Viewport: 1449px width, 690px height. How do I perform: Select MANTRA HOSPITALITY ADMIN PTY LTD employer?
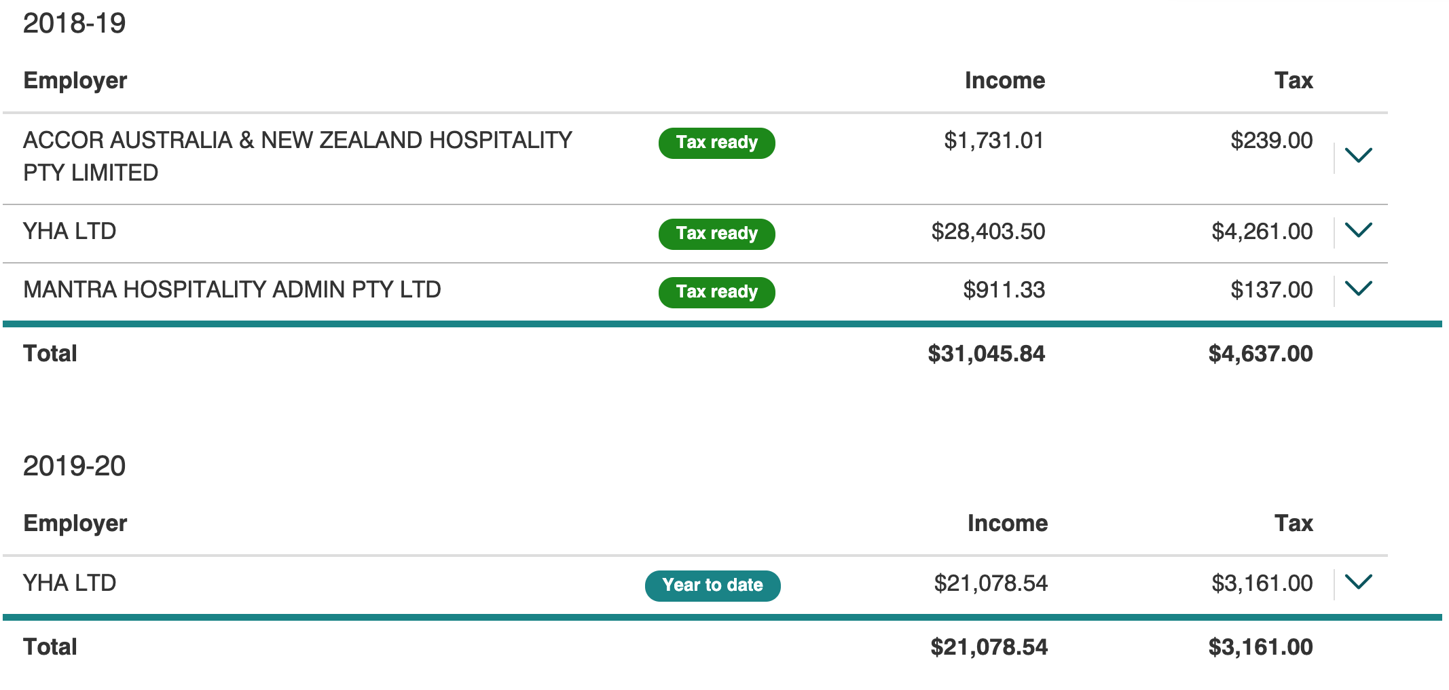click(x=232, y=290)
